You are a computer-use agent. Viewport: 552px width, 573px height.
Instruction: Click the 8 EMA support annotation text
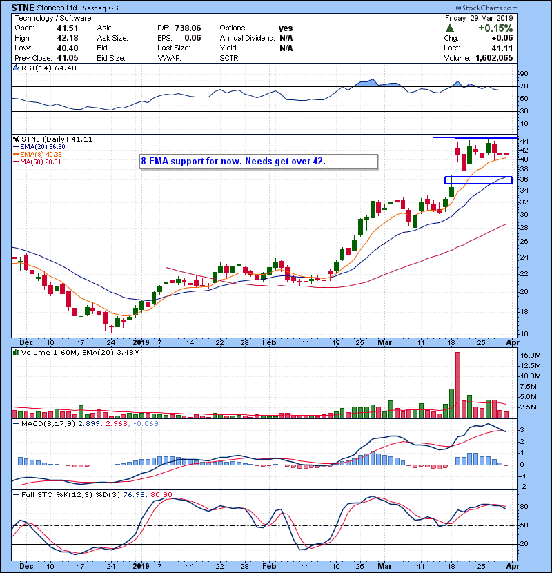click(233, 161)
